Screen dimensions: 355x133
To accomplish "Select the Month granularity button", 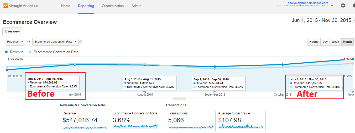I will (x=347, y=42).
